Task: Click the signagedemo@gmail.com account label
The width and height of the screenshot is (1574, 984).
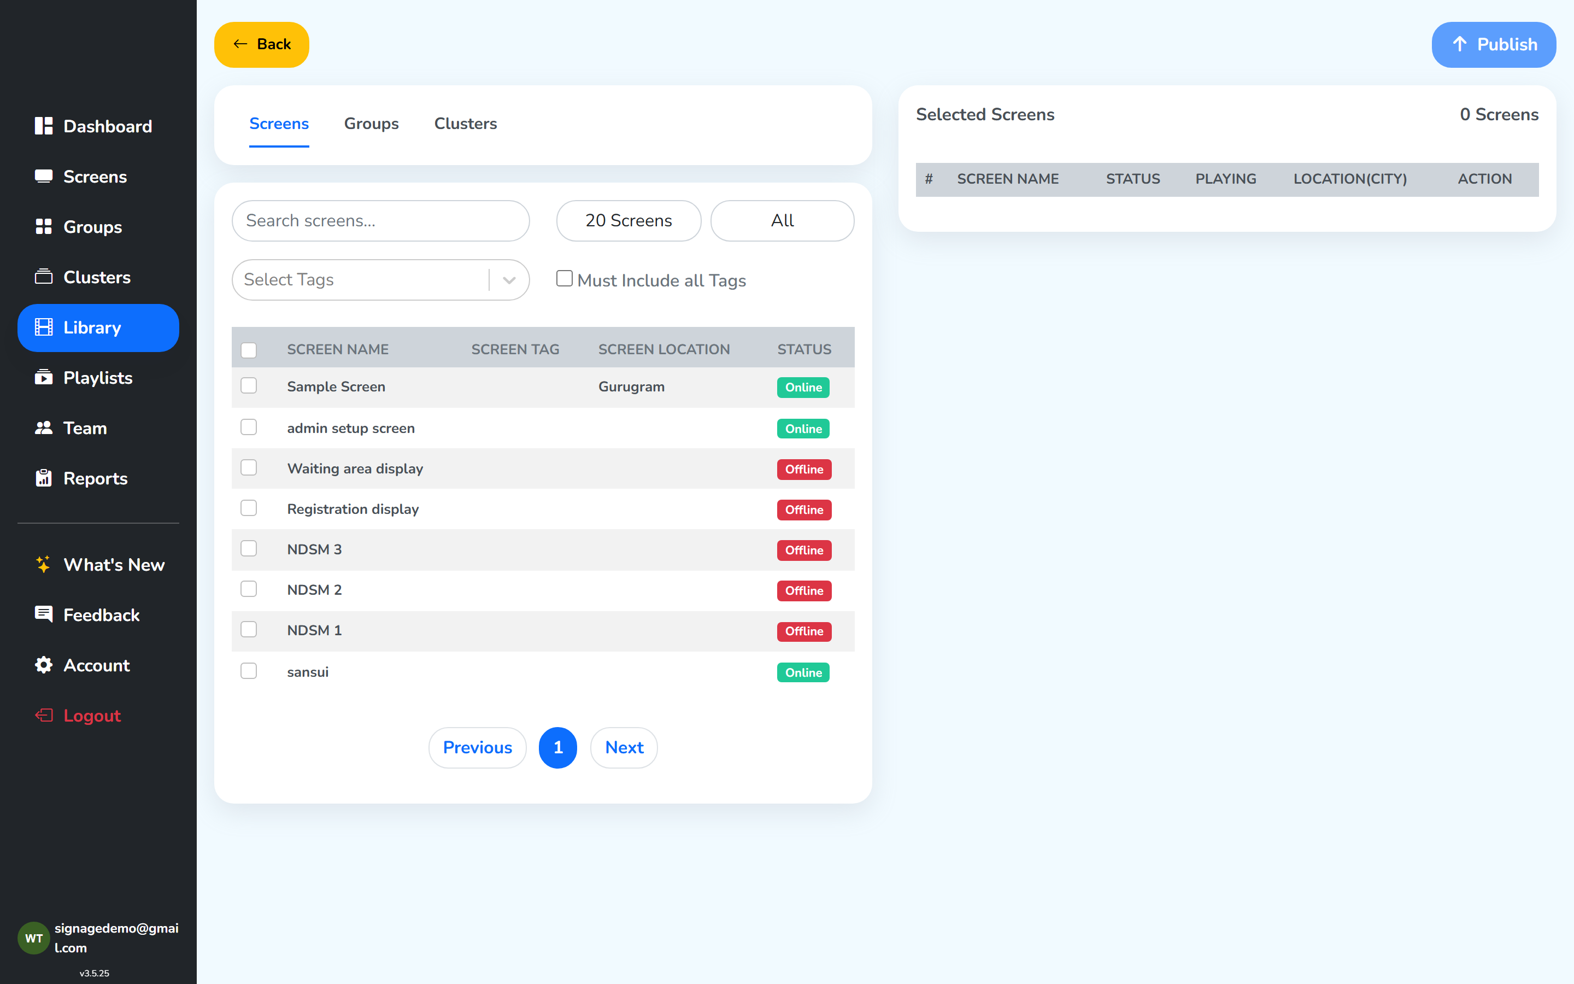Action: [116, 938]
